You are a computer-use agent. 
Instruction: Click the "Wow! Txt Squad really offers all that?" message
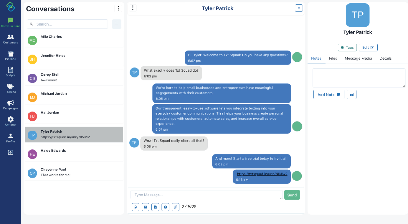174,143
